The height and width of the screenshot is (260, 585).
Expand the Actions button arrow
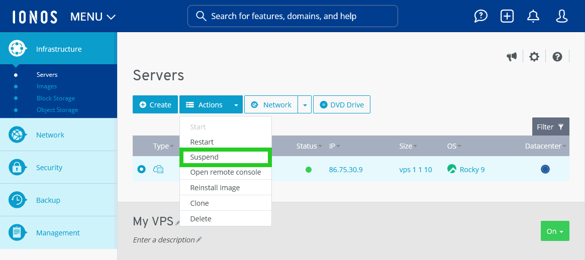coord(236,105)
